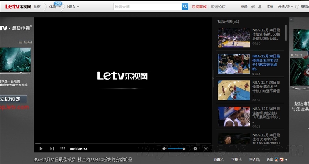Expand the 开通VIP dropdown
This screenshot has height=164, width=309.
[285, 7]
